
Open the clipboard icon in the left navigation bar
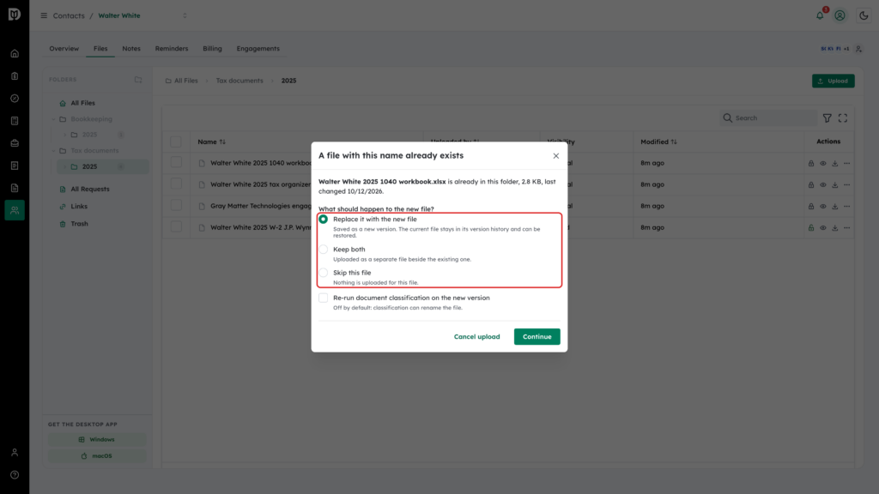coord(15,76)
